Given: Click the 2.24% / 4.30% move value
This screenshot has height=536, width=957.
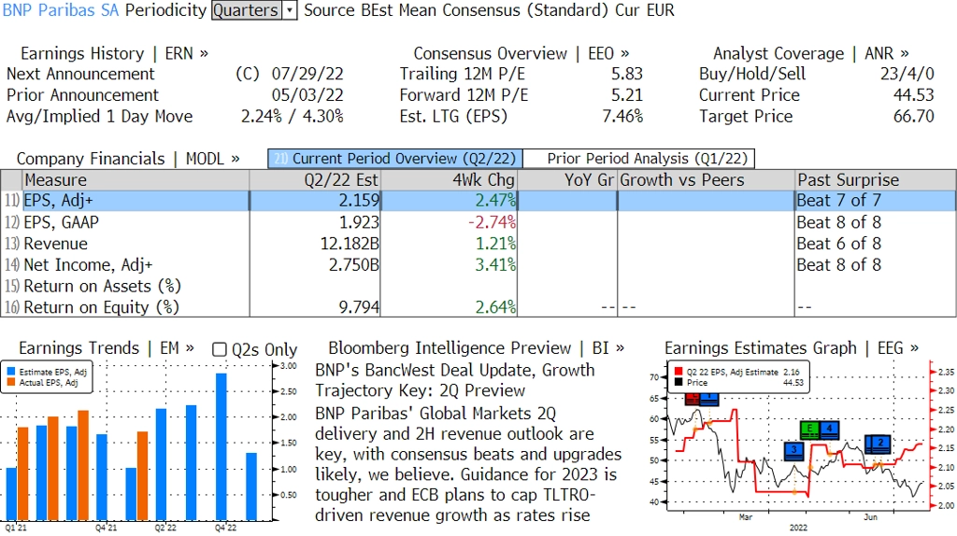Looking at the screenshot, I should click(293, 117).
